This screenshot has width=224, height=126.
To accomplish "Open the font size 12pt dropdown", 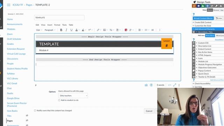I will point(39,30).
